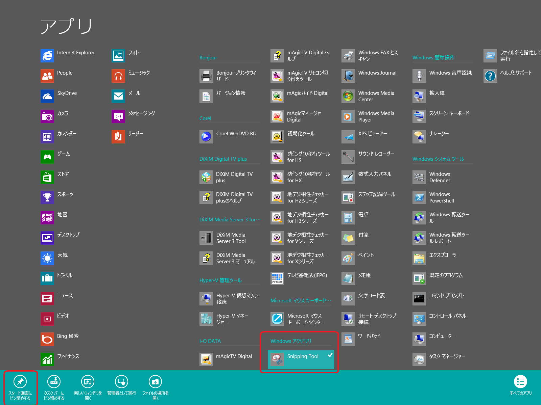Open the 電卓 calculator icon
This screenshot has height=405, width=541.
348,218
